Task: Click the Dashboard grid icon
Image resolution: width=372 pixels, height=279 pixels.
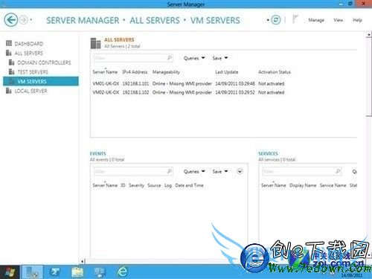Action: (x=9, y=43)
